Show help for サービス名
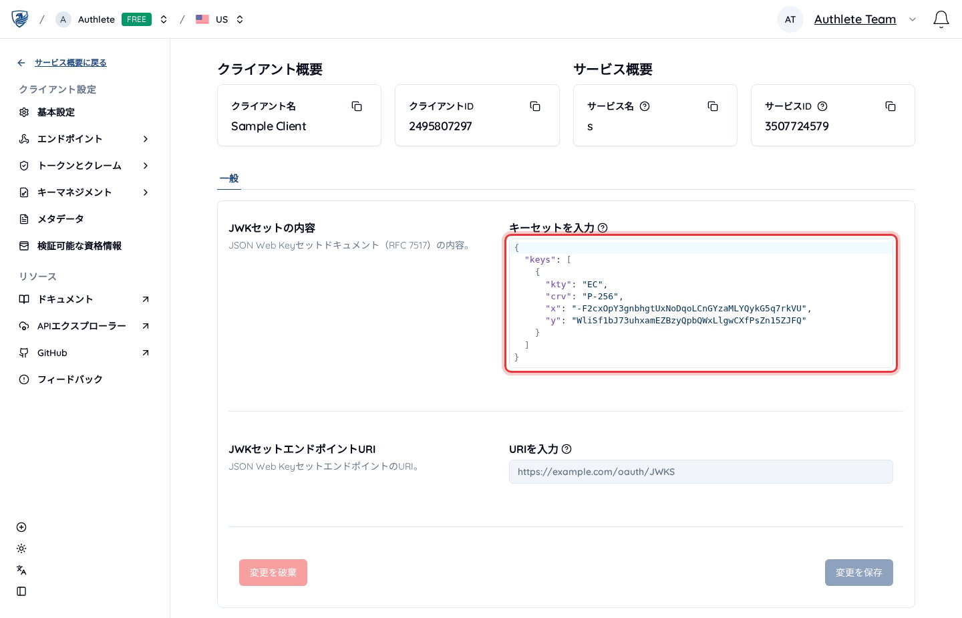Viewport: 962px width, 618px height. [x=645, y=106]
